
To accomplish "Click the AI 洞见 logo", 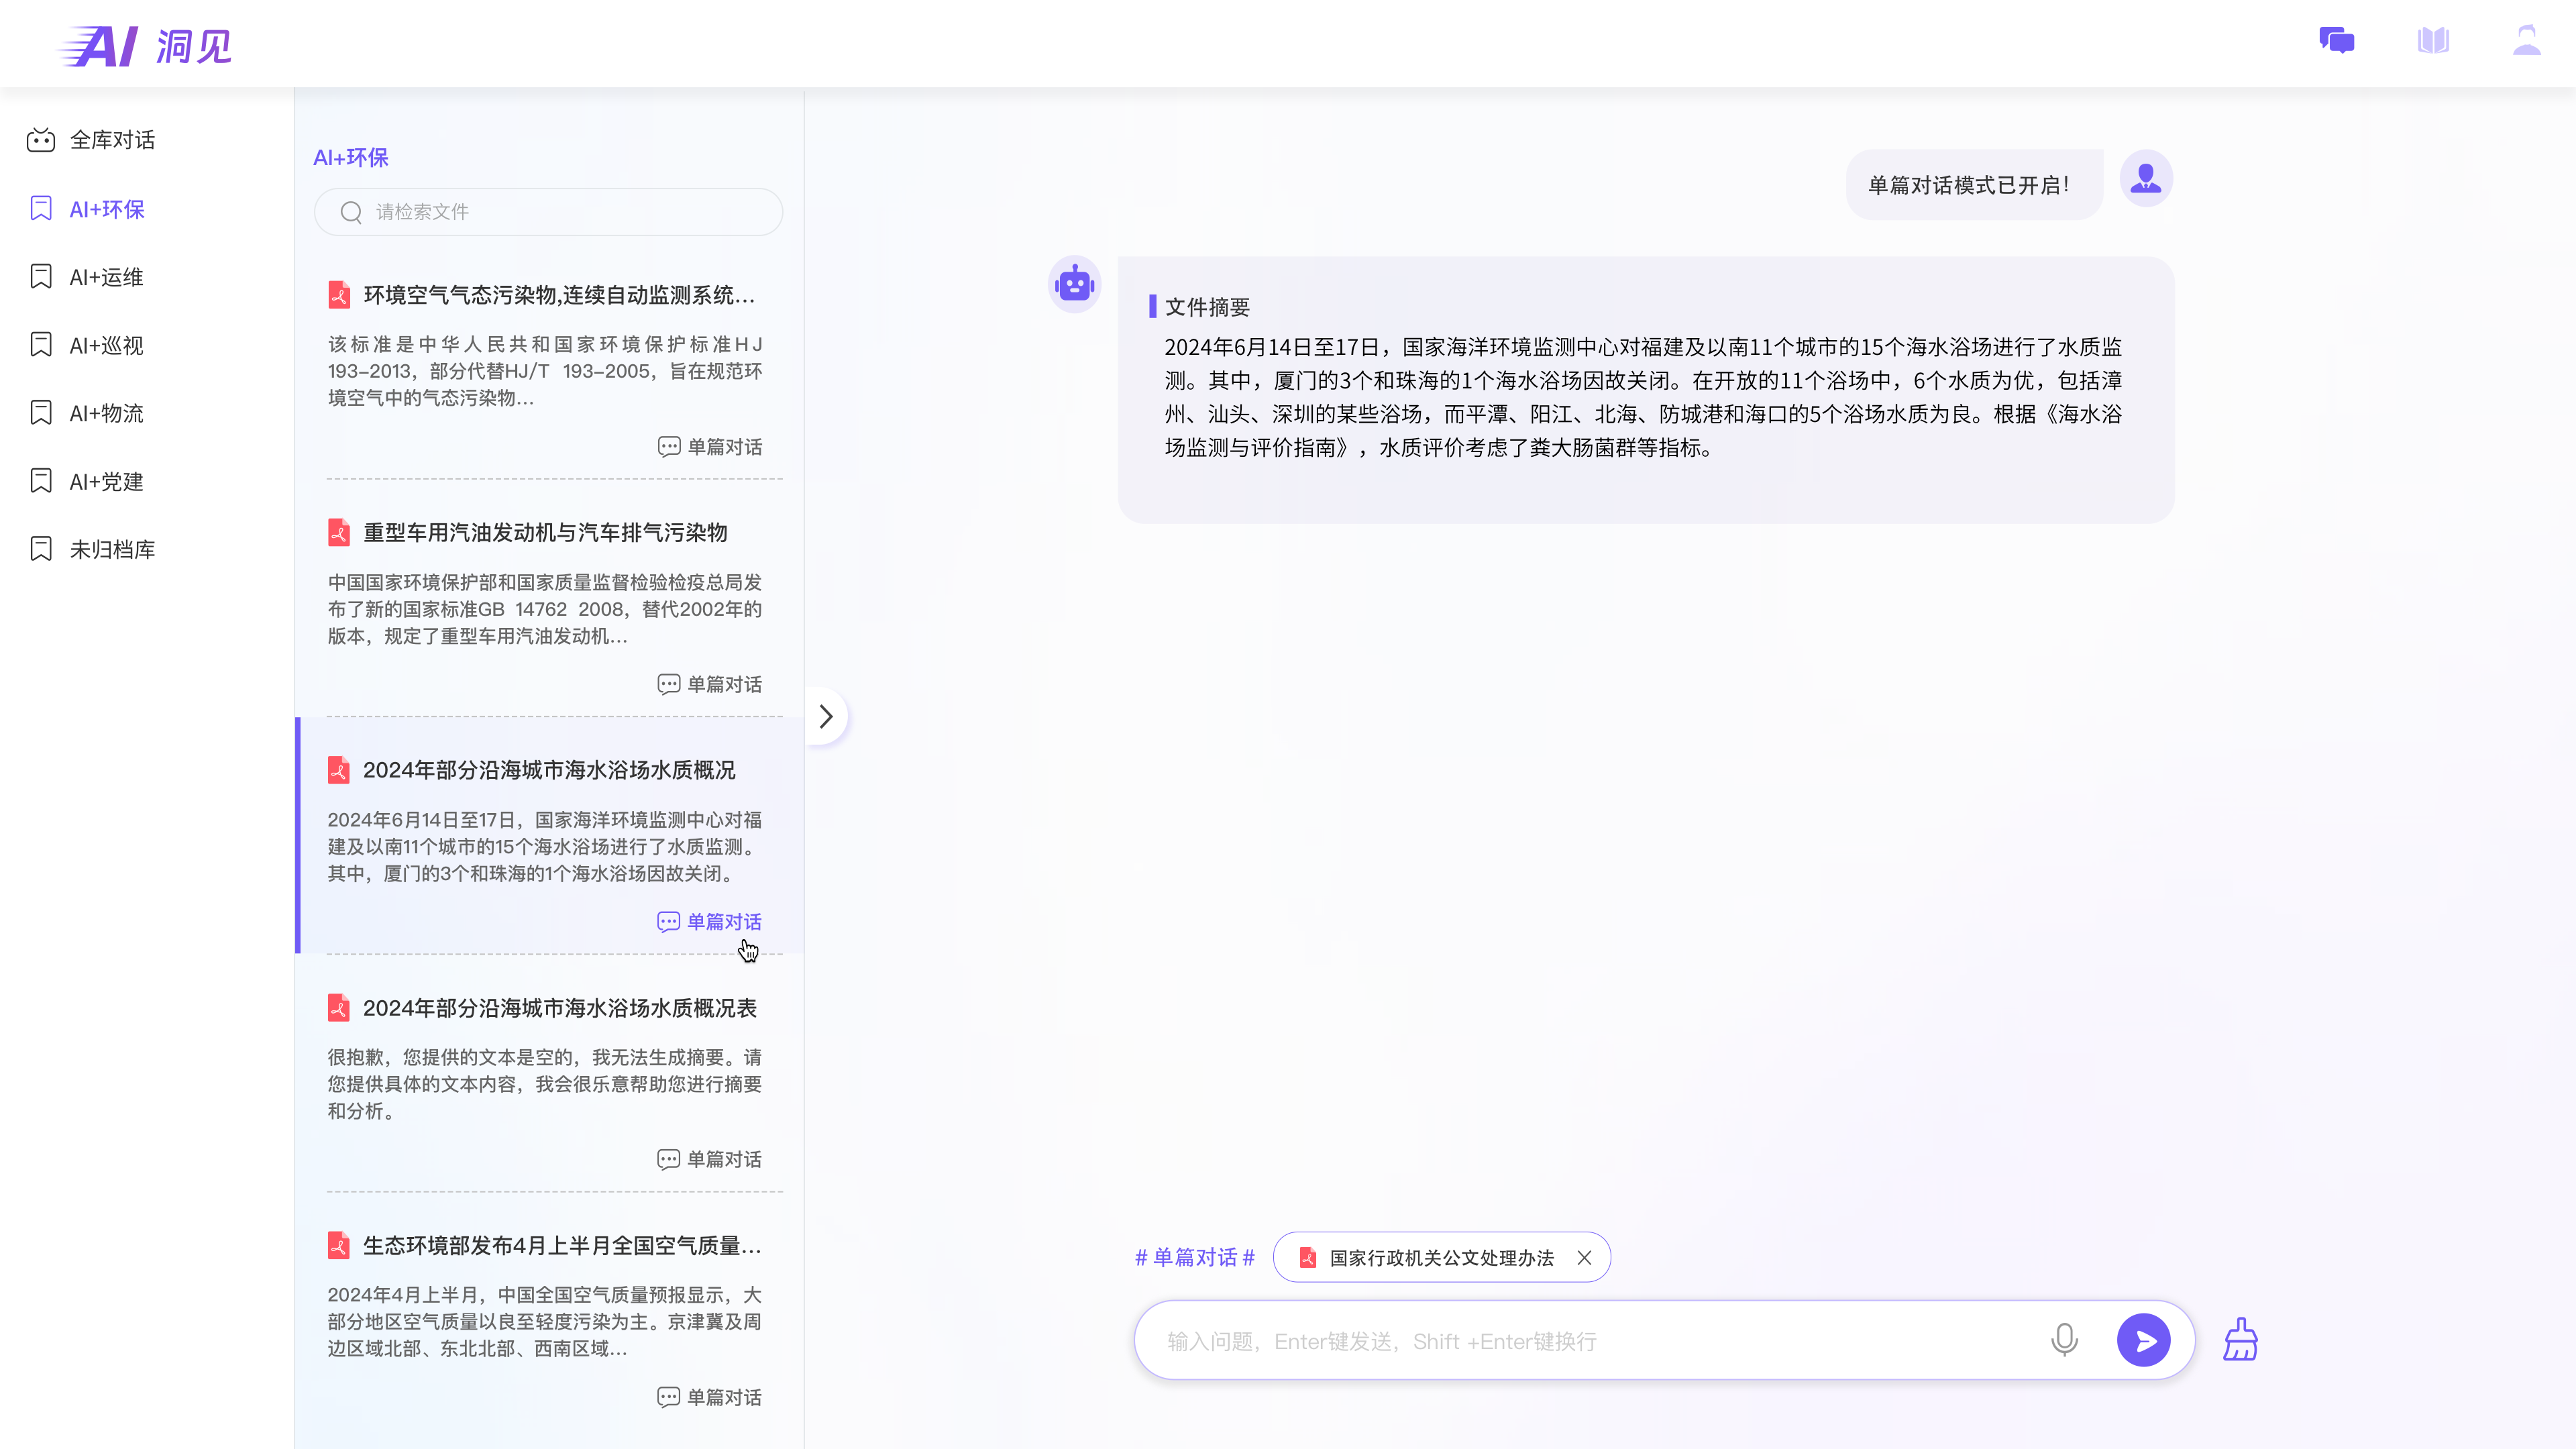I will click(146, 46).
